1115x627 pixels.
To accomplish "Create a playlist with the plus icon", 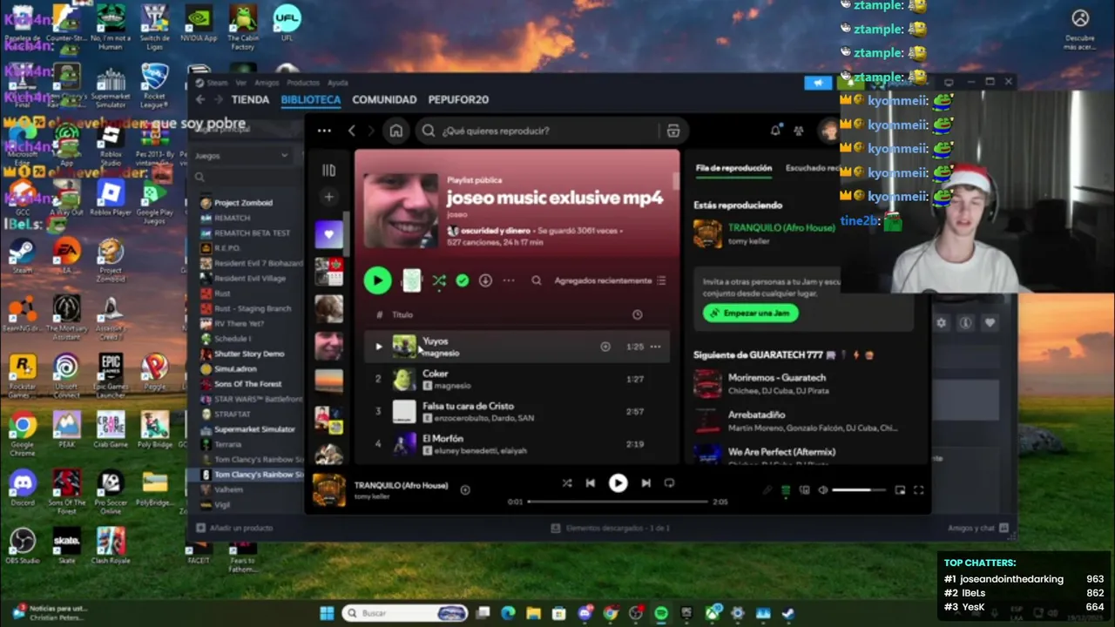I will click(x=328, y=197).
